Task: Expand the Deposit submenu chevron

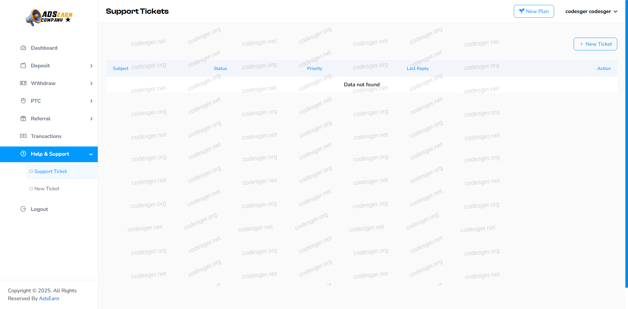Action: pos(91,66)
